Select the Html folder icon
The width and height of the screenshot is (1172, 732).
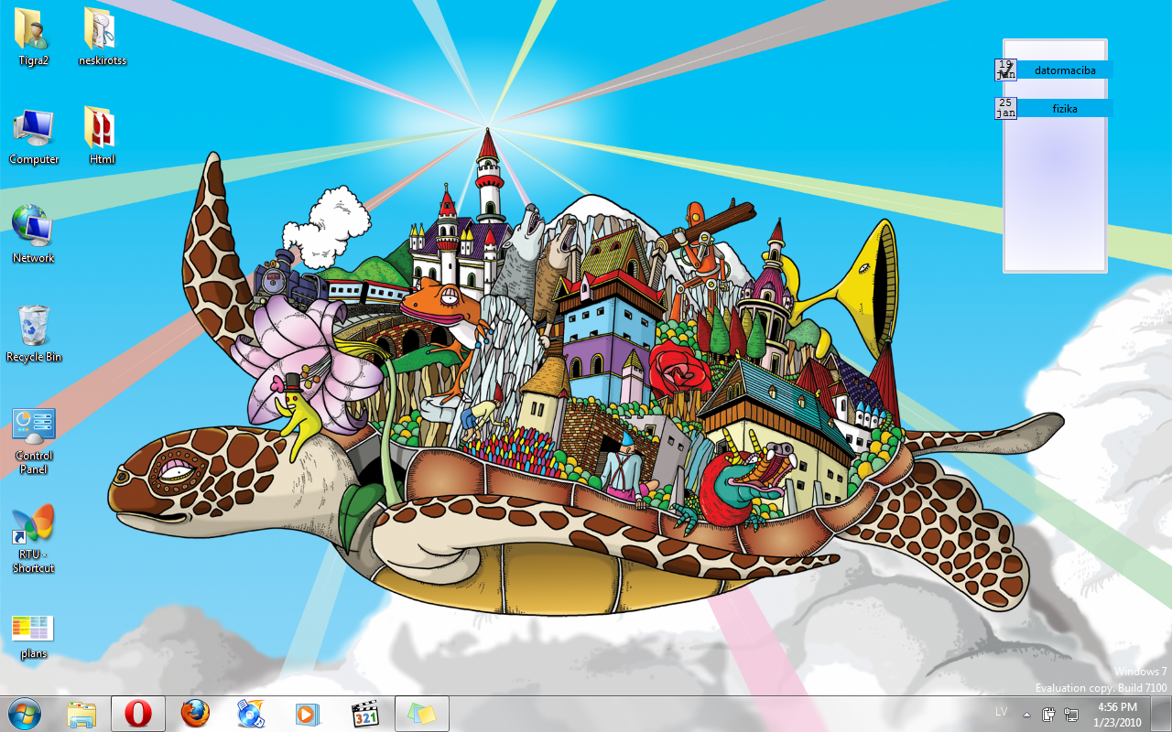tap(102, 136)
